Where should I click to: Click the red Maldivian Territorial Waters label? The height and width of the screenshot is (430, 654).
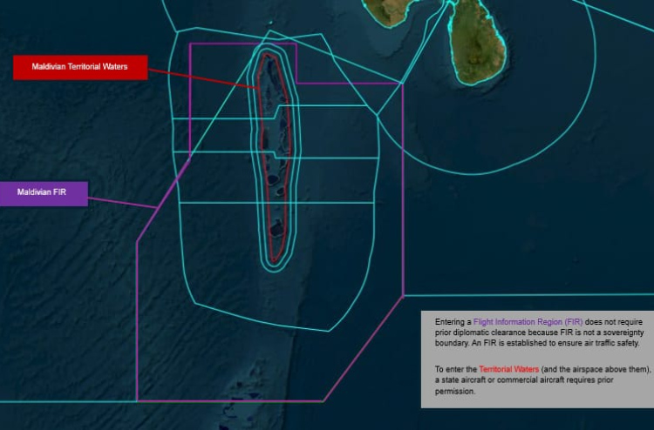pos(79,67)
